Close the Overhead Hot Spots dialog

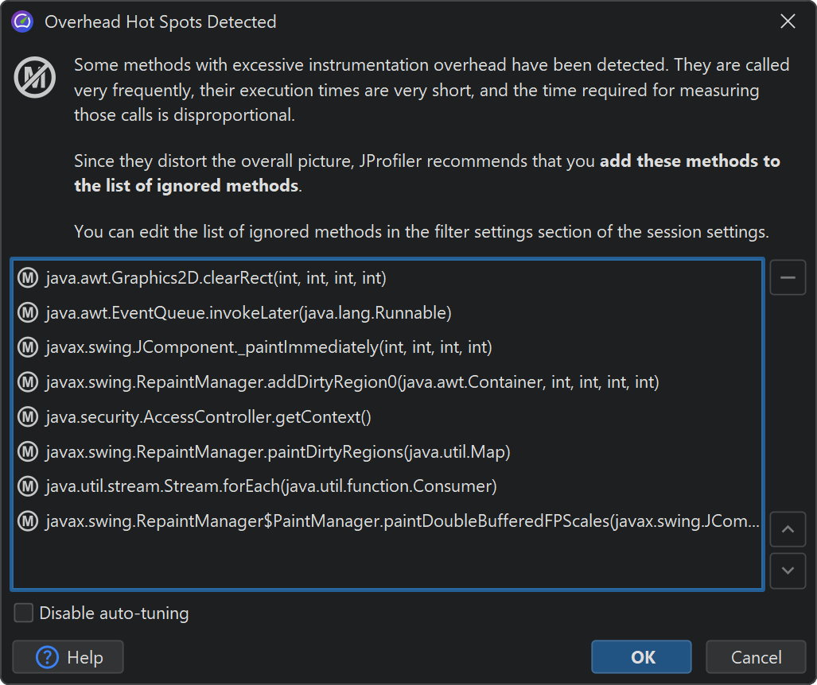point(788,21)
